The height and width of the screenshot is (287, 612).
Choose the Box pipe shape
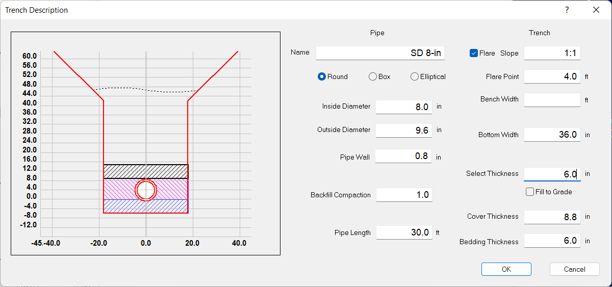click(x=373, y=76)
